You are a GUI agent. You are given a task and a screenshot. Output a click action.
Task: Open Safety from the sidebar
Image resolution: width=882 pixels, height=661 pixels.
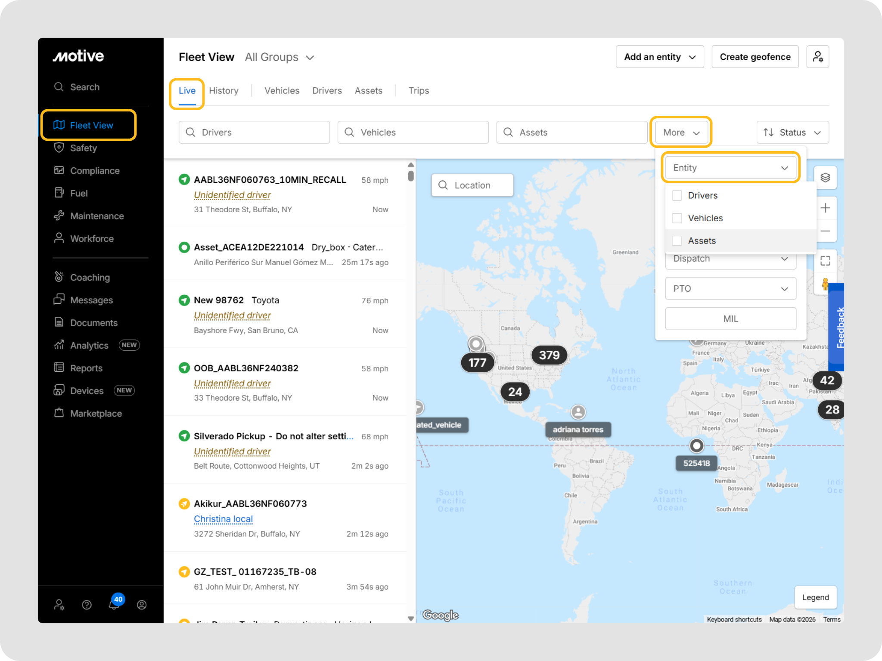[84, 148]
